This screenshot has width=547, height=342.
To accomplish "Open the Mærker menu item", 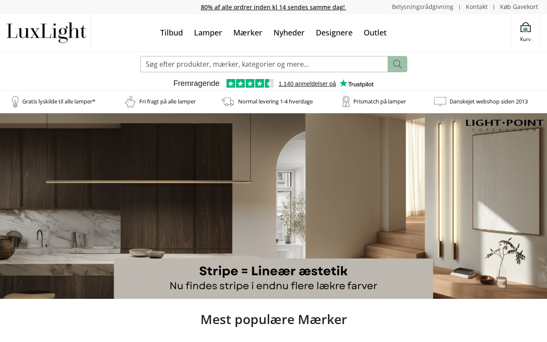I will (x=248, y=32).
